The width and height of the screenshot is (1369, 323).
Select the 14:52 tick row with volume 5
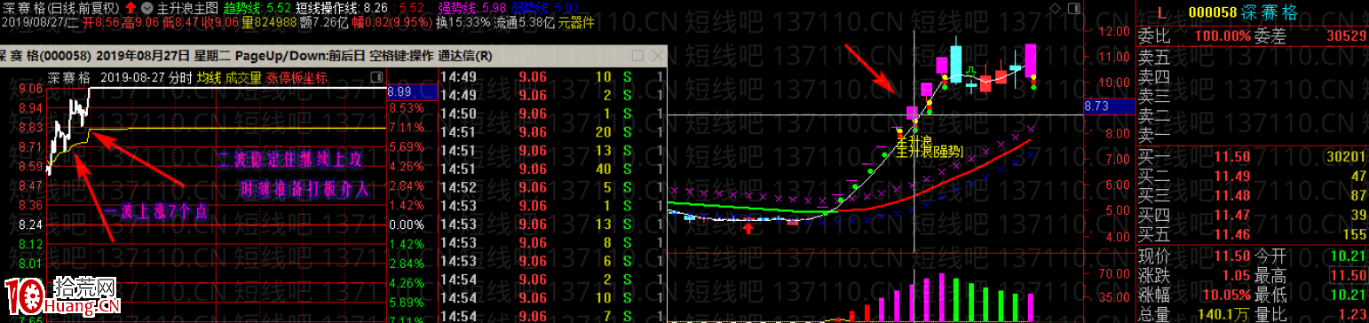[x=551, y=187]
